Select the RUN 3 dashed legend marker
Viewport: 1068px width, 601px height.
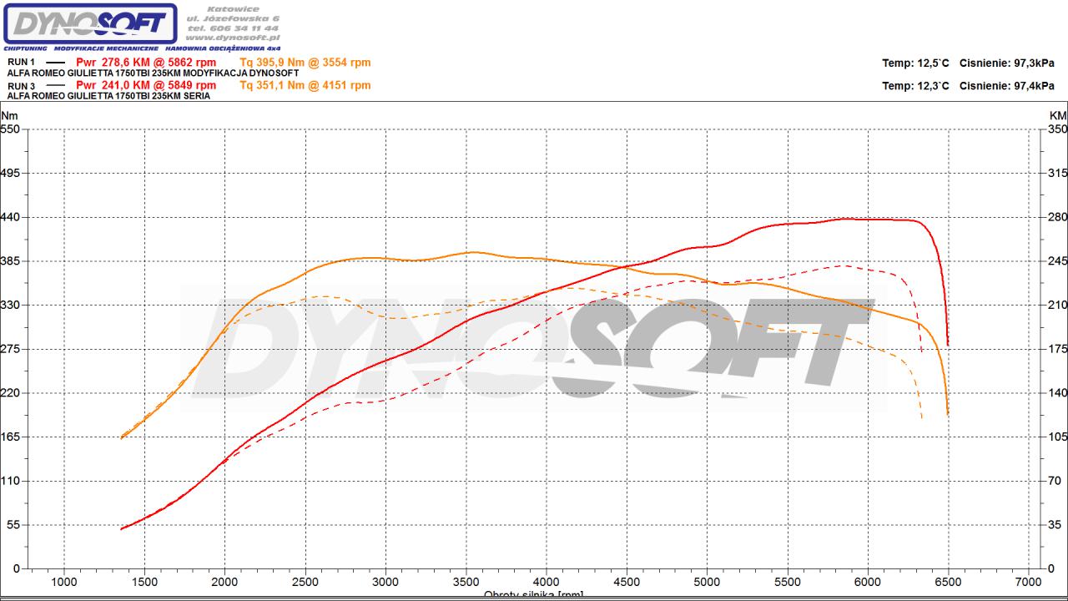55,85
